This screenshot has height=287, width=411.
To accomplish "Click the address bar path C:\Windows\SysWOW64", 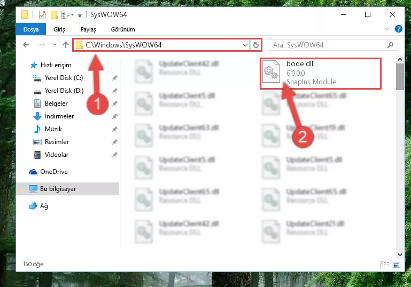I will [123, 45].
